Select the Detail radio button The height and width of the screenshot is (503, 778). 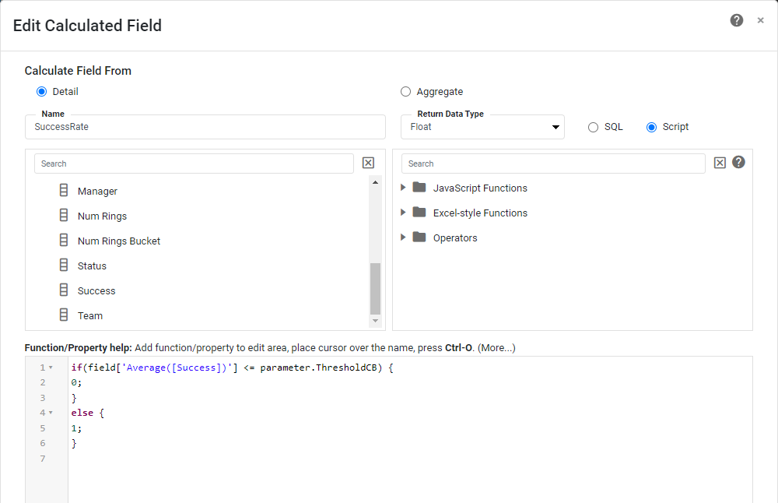coord(42,91)
